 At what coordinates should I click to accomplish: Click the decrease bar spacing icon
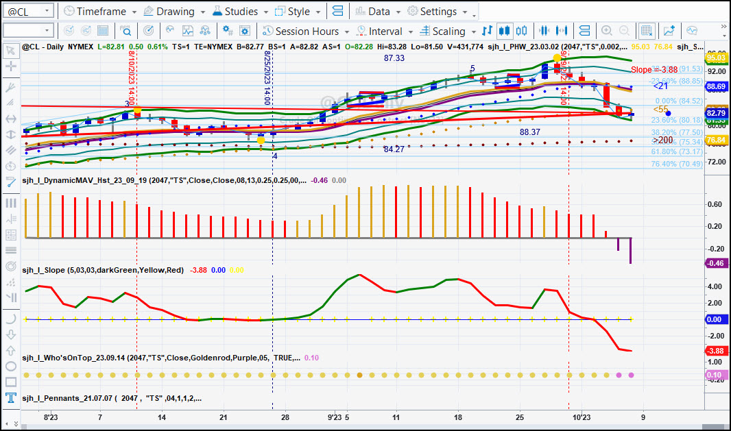tap(544, 31)
